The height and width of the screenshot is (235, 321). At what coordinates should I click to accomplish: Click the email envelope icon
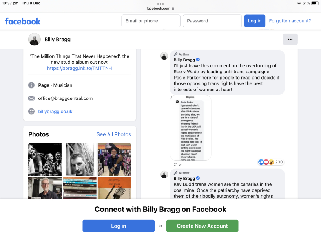(31, 98)
